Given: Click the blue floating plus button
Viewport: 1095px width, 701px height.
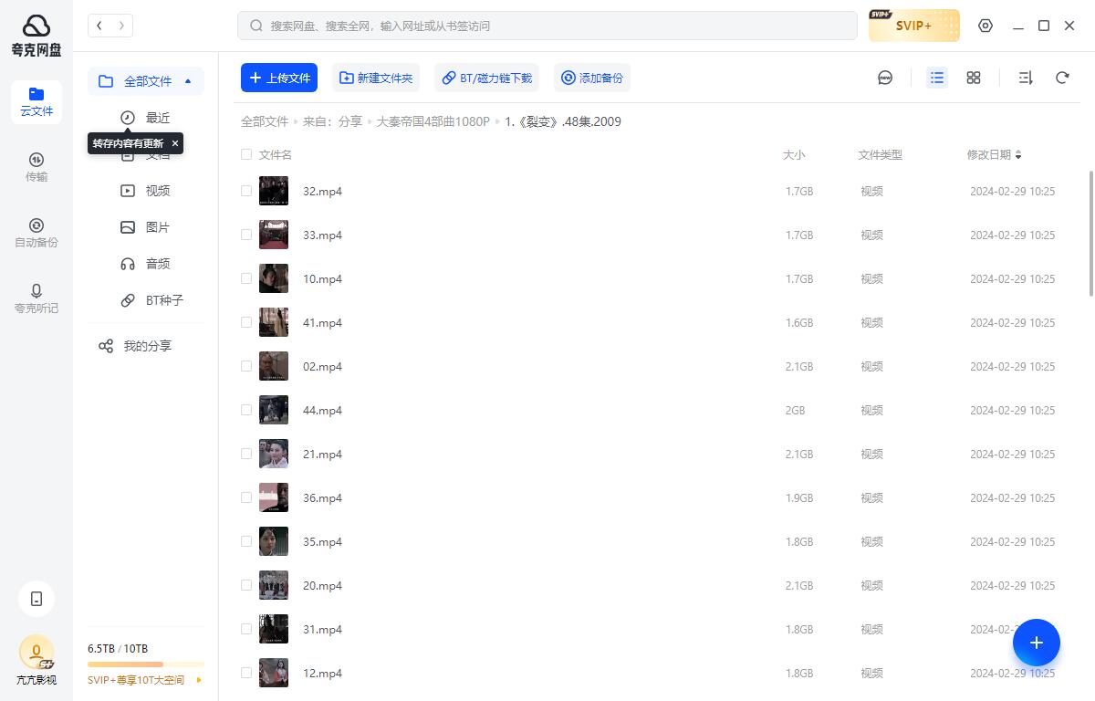Looking at the screenshot, I should pyautogui.click(x=1037, y=643).
